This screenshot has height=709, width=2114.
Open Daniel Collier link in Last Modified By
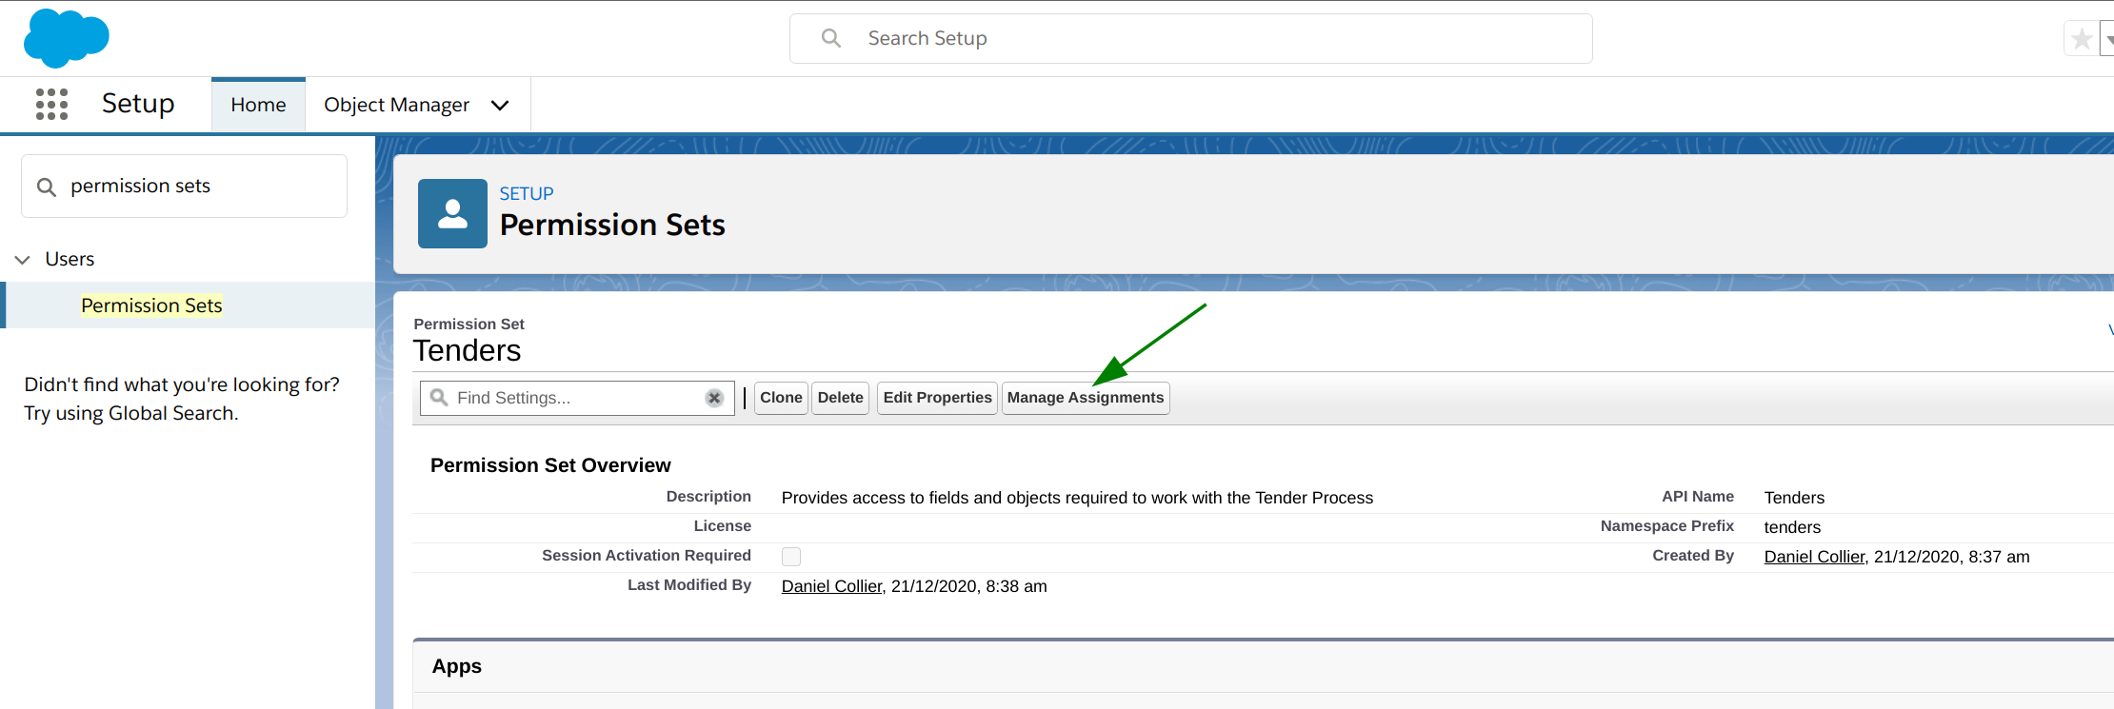click(831, 586)
